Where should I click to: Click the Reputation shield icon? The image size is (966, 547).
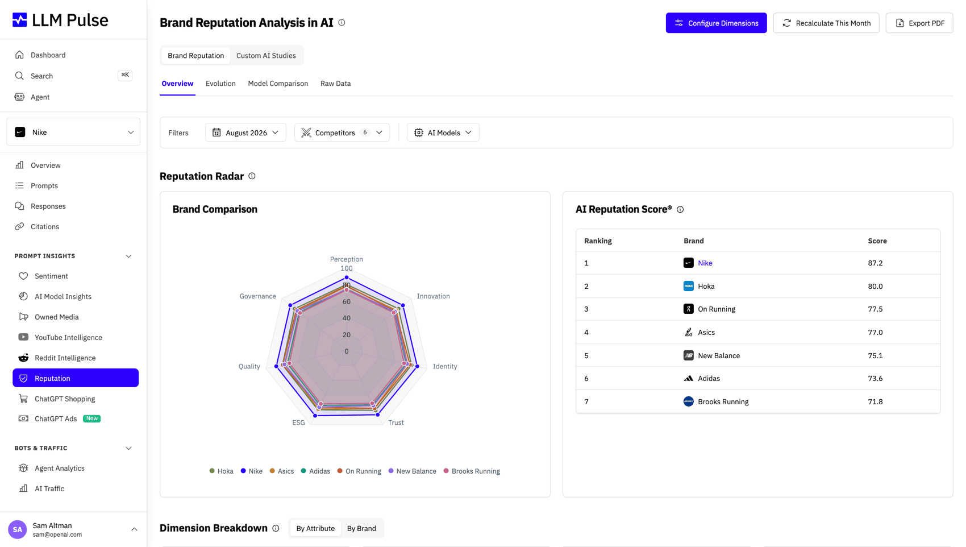point(23,379)
